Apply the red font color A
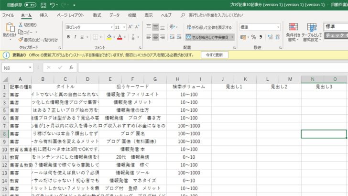The width and height of the screenshot is (348, 196). (x=120, y=37)
